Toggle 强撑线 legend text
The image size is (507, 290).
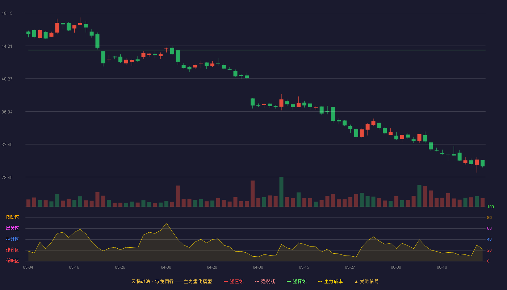pyautogui.click(x=300, y=281)
